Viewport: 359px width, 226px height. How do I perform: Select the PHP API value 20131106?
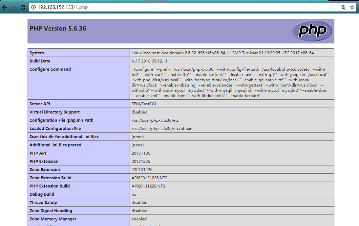(x=141, y=153)
